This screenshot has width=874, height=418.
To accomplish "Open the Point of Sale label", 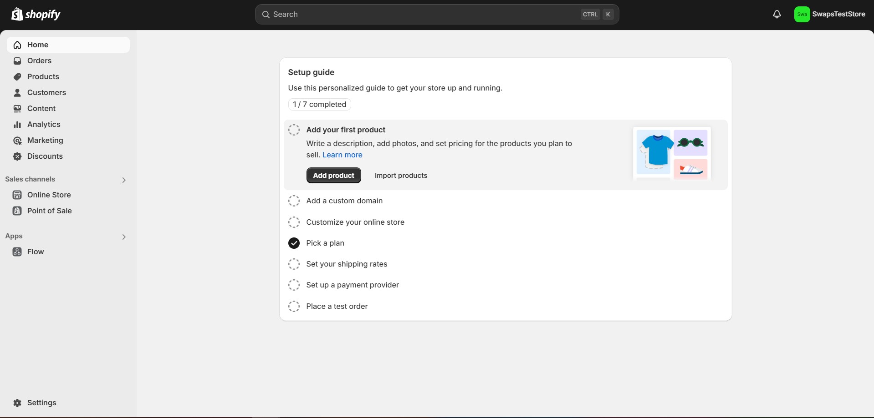I will coord(50,211).
